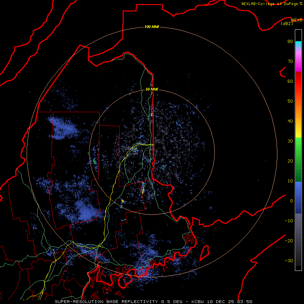Click the 70 value on the dBZ scale
Image resolution: width=304 pixels, height=304 pixels.
(290, 61)
